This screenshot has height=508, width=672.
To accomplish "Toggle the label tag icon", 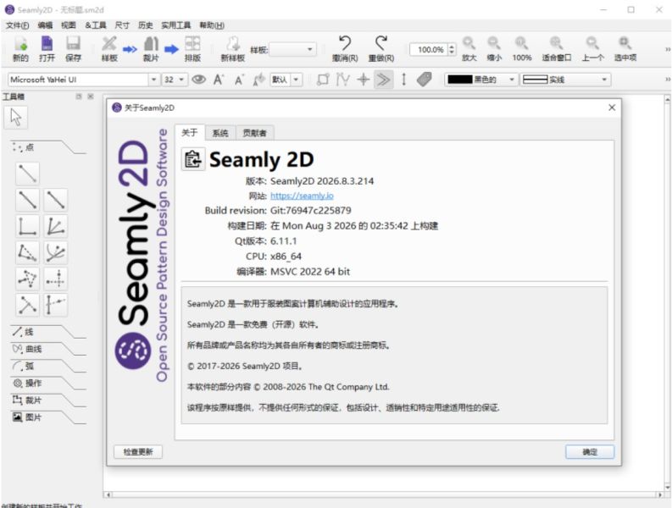I will click(x=424, y=80).
